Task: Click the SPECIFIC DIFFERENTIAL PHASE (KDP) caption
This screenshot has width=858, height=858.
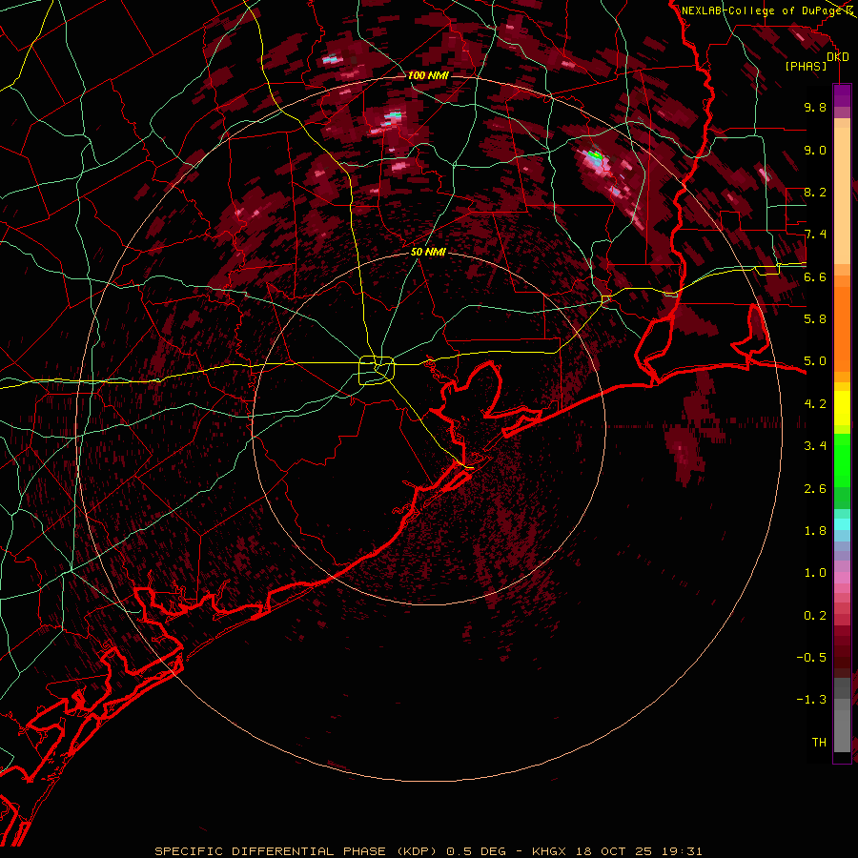Action: coord(296,851)
